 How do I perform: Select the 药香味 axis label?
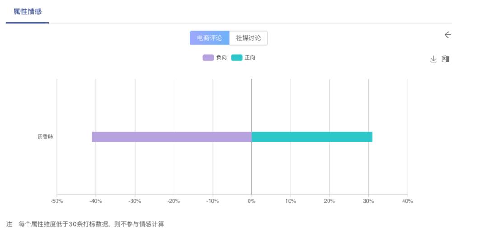tap(45, 137)
